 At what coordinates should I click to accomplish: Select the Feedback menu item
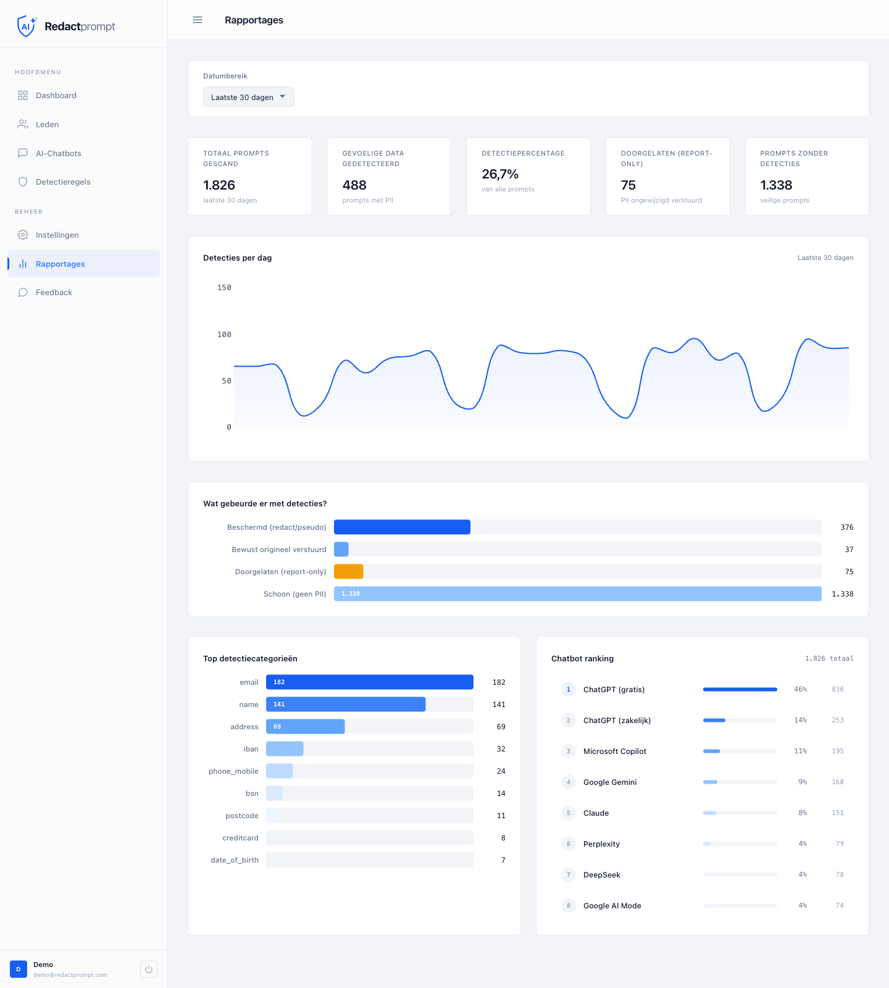pyautogui.click(x=83, y=292)
